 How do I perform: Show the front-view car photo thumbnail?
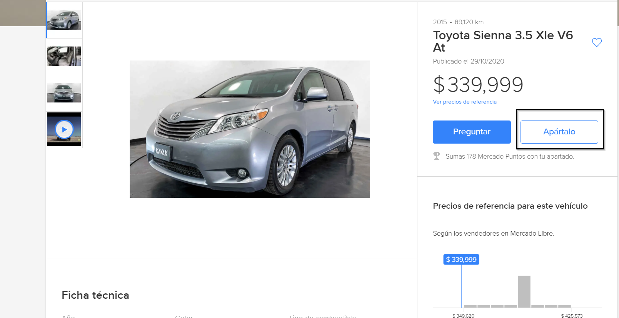pyautogui.click(x=64, y=93)
